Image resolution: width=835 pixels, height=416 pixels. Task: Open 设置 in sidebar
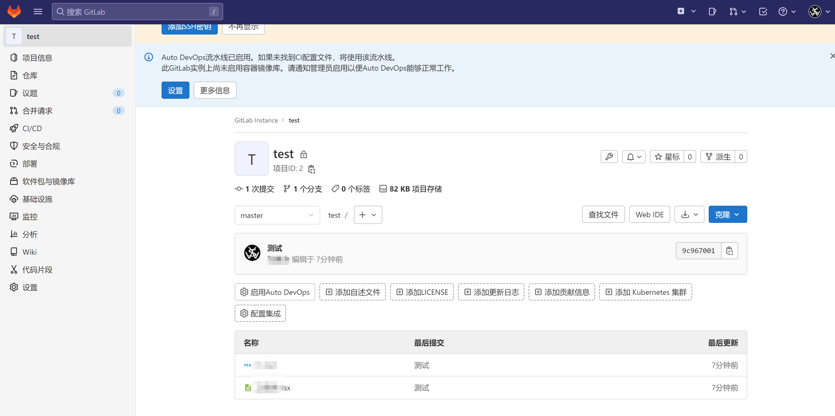pos(67,287)
